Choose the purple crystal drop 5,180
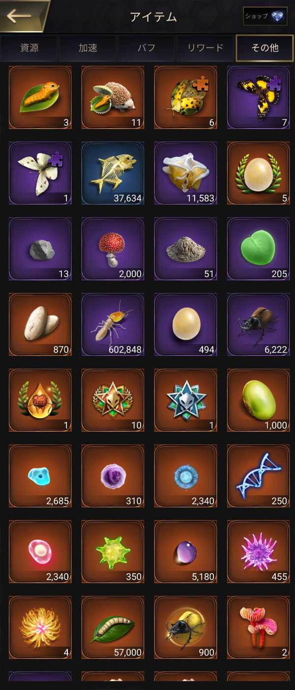This screenshot has width=295, height=690. pos(186,552)
